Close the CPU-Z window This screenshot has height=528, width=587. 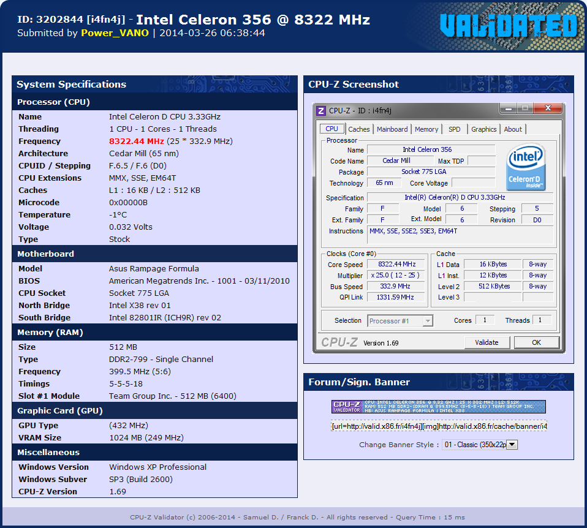(x=548, y=108)
